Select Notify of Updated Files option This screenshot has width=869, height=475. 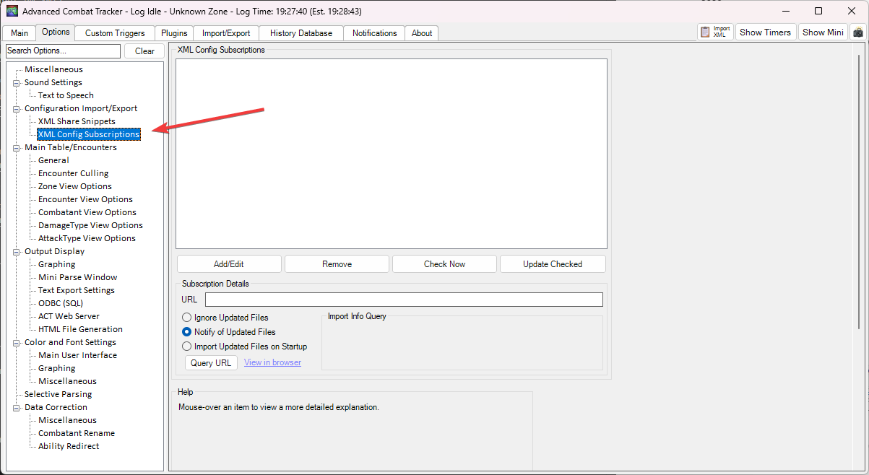pos(187,332)
